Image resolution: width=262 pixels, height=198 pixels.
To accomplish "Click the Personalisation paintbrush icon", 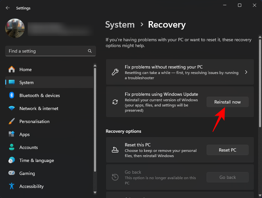I will tap(12, 121).
